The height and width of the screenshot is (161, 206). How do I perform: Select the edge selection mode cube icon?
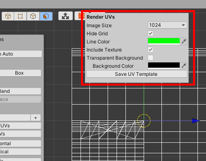click(x=33, y=16)
